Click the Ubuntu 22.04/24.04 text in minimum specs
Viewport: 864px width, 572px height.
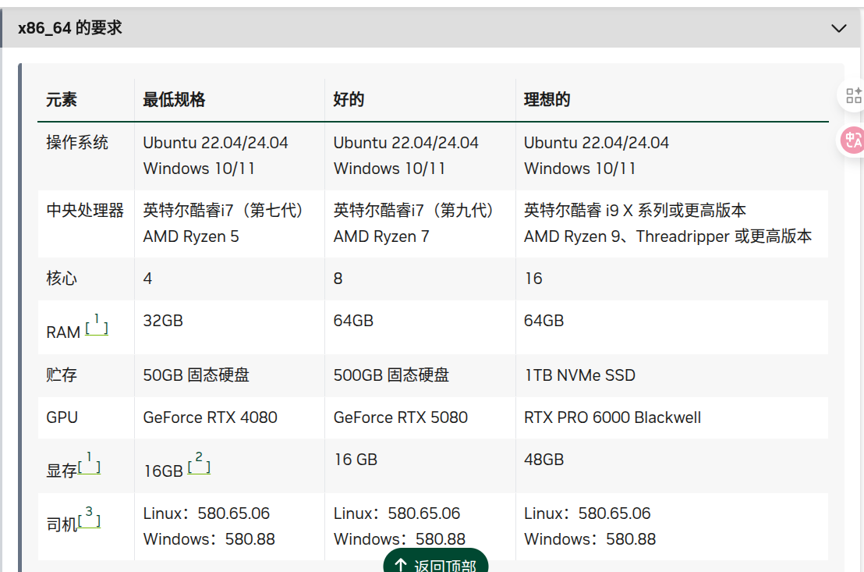[215, 142]
